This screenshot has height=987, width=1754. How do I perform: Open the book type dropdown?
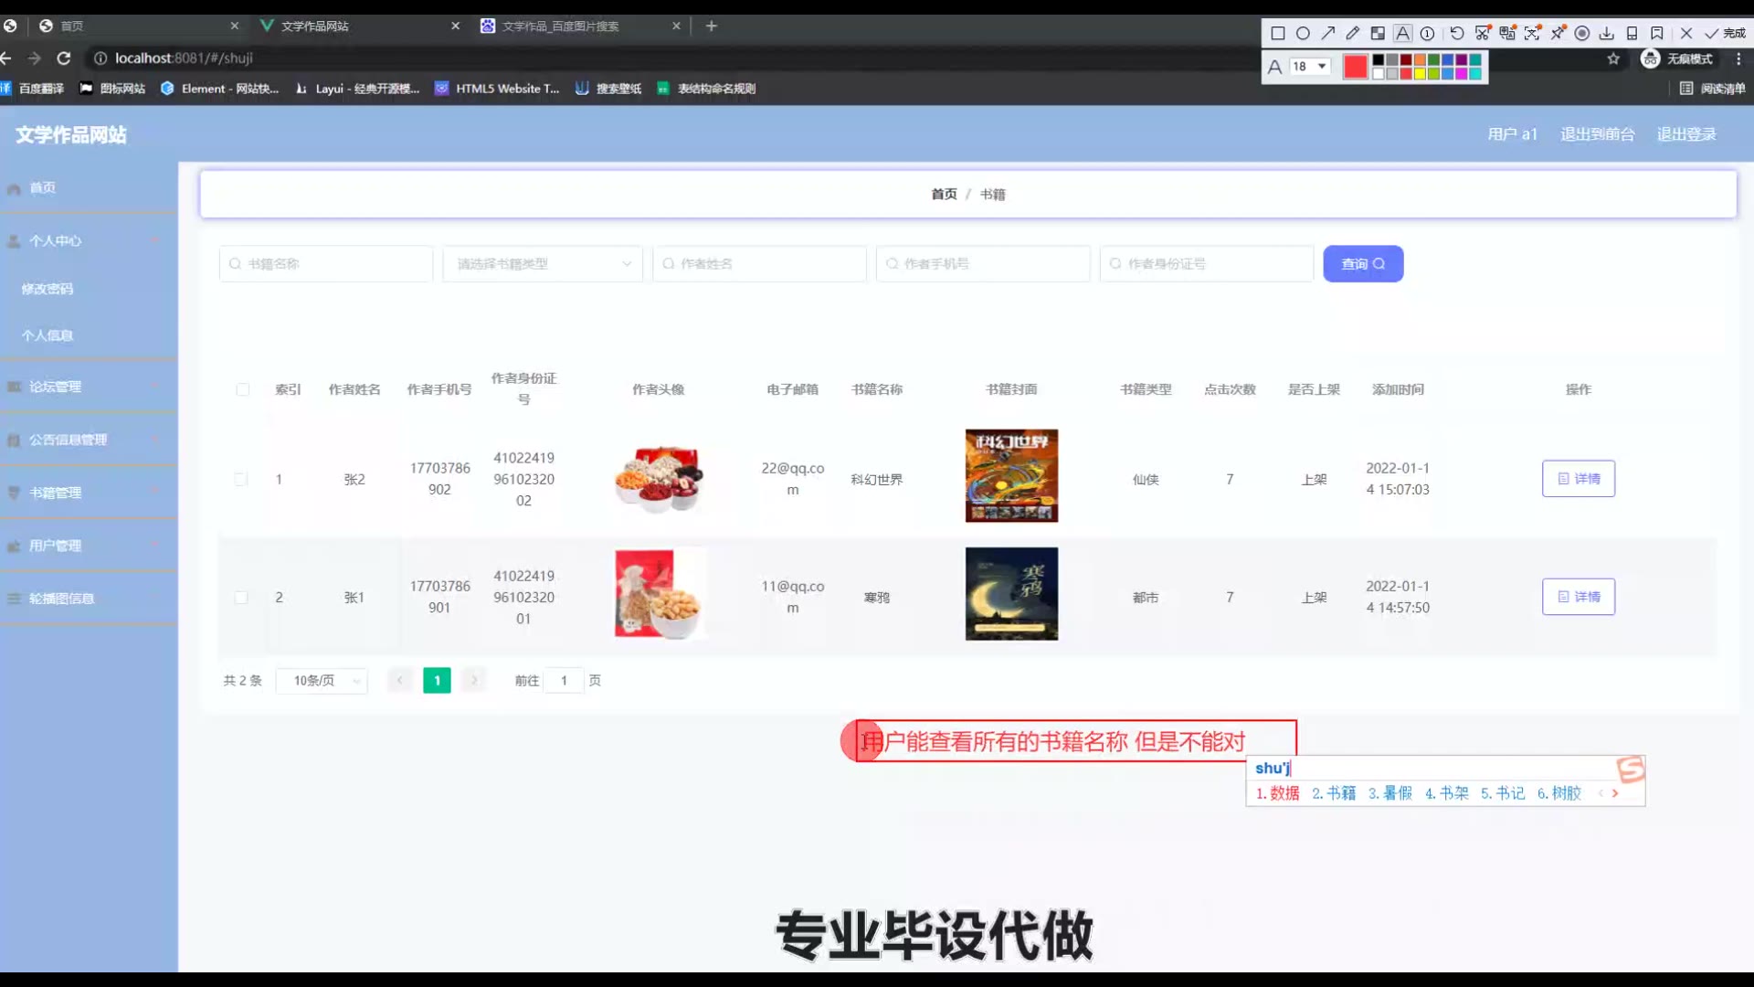point(543,264)
